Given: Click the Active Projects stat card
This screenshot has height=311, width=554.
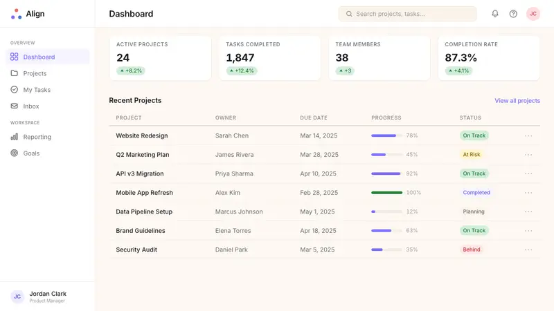Looking at the screenshot, I should pyautogui.click(x=160, y=58).
